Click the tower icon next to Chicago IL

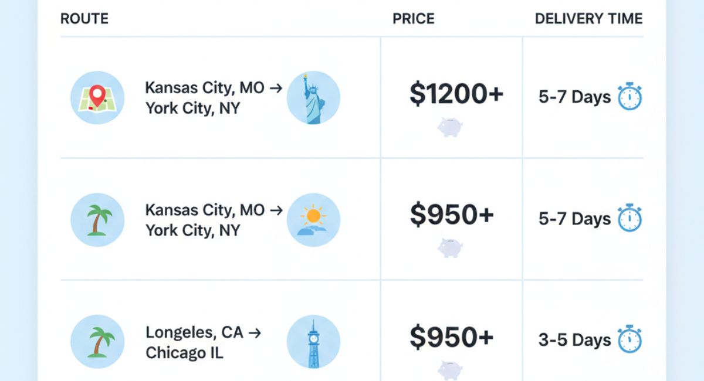click(313, 341)
